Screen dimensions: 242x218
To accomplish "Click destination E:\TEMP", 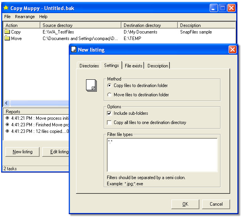I will (x=133, y=39).
